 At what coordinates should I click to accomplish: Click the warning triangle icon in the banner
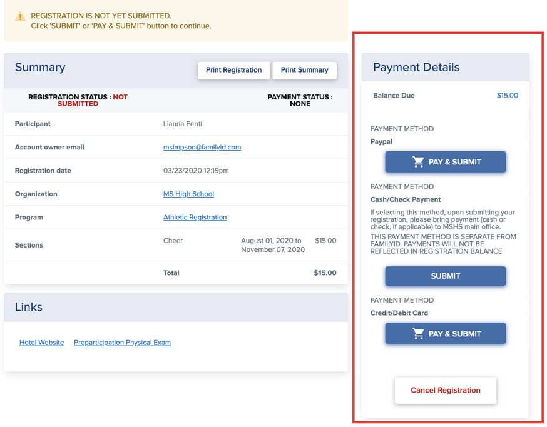(x=20, y=16)
